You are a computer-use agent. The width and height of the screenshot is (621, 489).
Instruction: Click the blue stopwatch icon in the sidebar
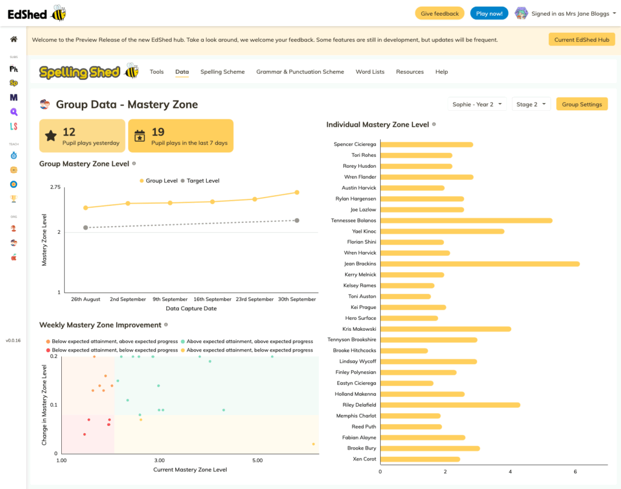coord(13,156)
